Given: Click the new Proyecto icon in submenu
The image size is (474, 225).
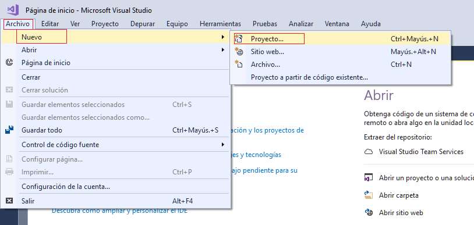Looking at the screenshot, I should pos(239,38).
